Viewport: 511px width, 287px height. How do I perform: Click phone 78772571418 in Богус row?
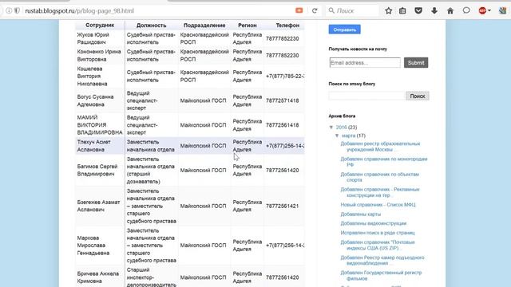tap(282, 100)
